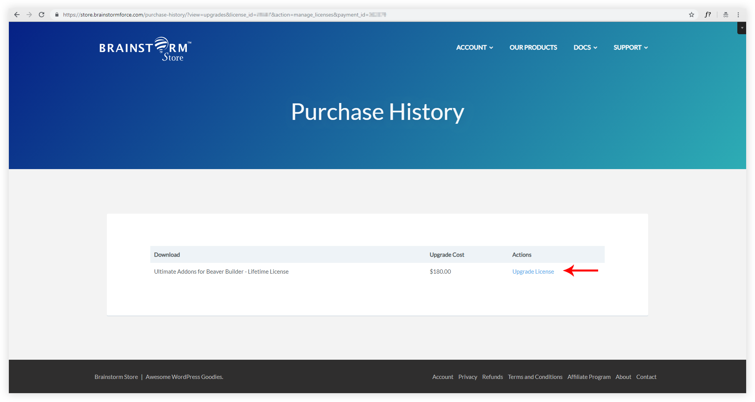Screen dimensions: 755x402
Task: Expand the Support dropdown menu
Action: click(630, 48)
